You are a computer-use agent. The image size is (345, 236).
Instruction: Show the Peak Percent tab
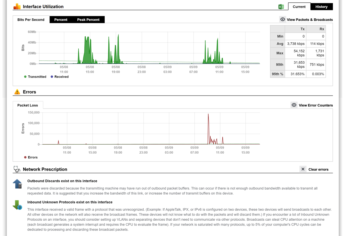88,20
